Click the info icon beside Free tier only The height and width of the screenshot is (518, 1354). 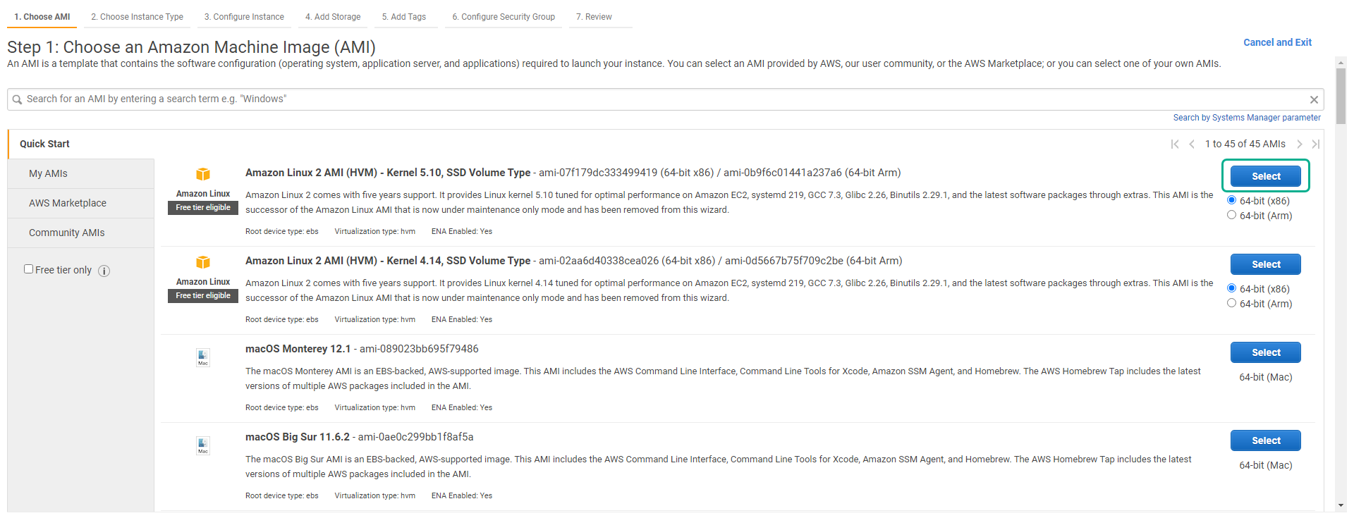(104, 271)
